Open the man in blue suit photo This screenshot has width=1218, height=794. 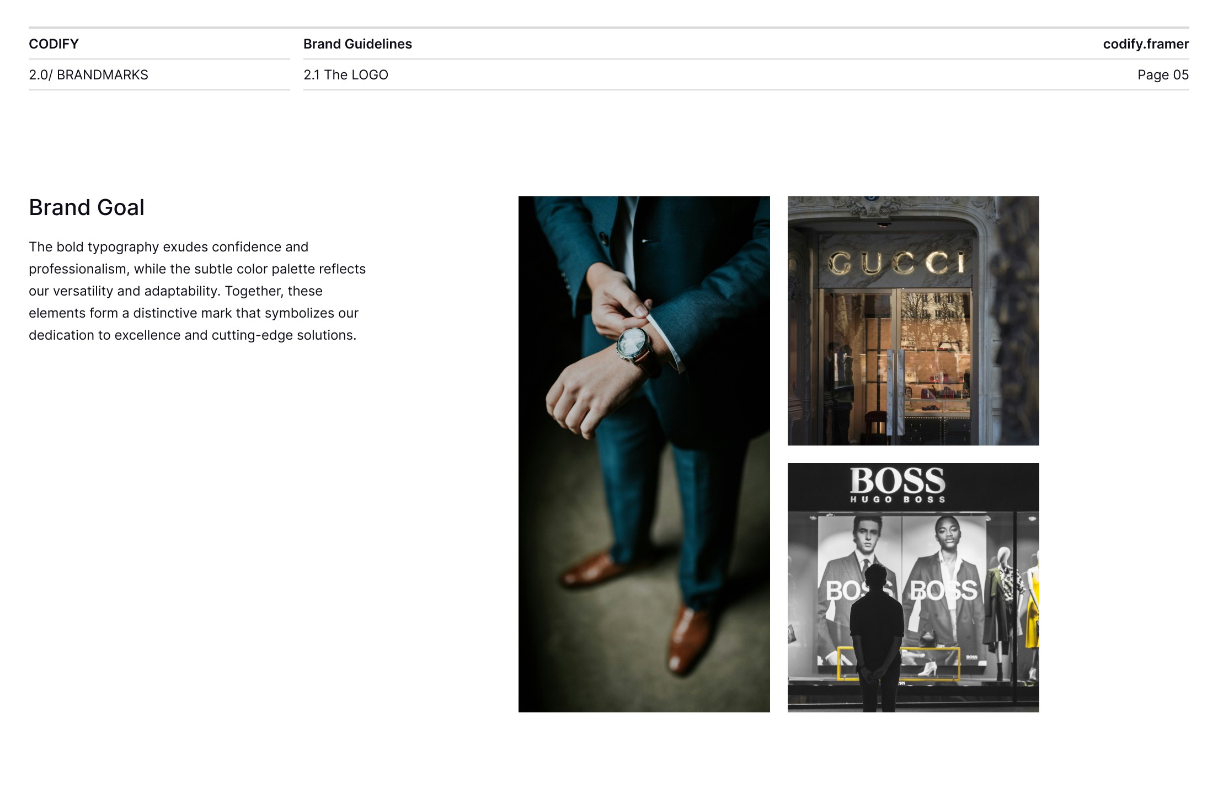click(x=644, y=454)
